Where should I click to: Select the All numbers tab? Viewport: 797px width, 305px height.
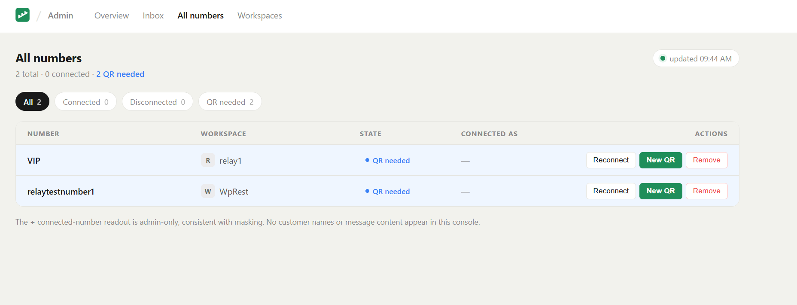(201, 15)
